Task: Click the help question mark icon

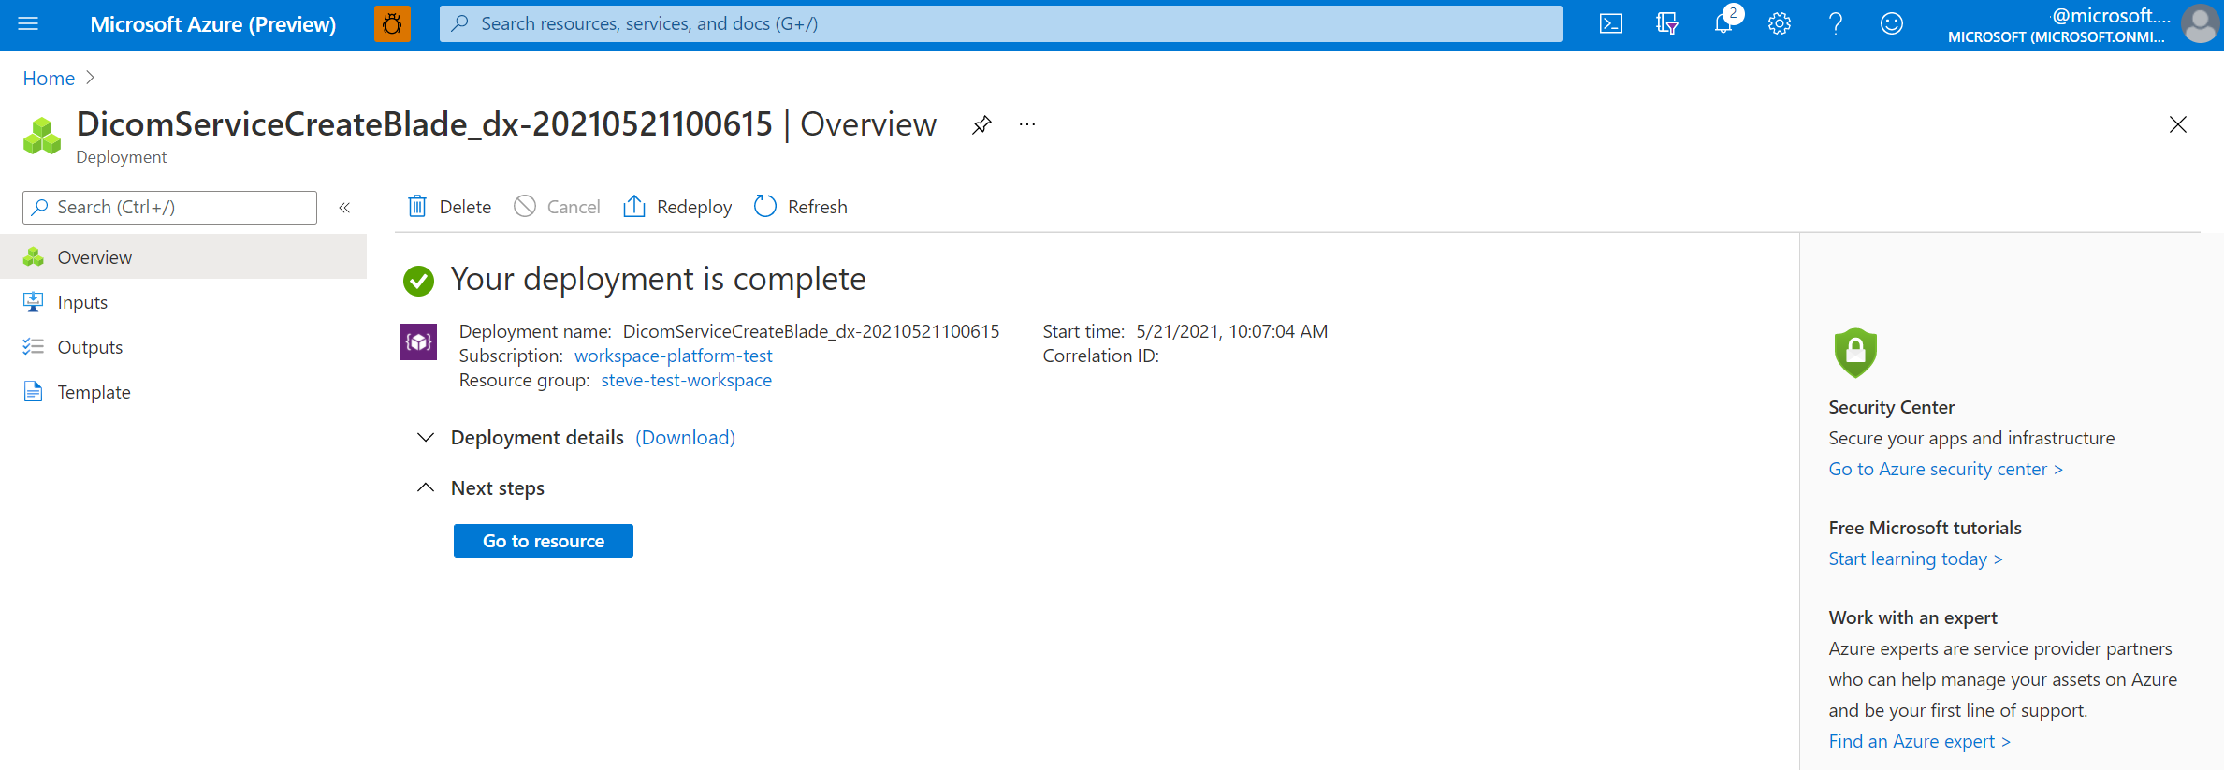Action: [x=1835, y=23]
